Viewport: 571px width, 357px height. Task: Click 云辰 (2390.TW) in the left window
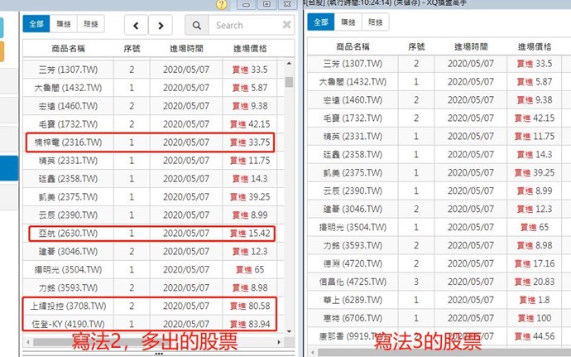click(x=68, y=215)
